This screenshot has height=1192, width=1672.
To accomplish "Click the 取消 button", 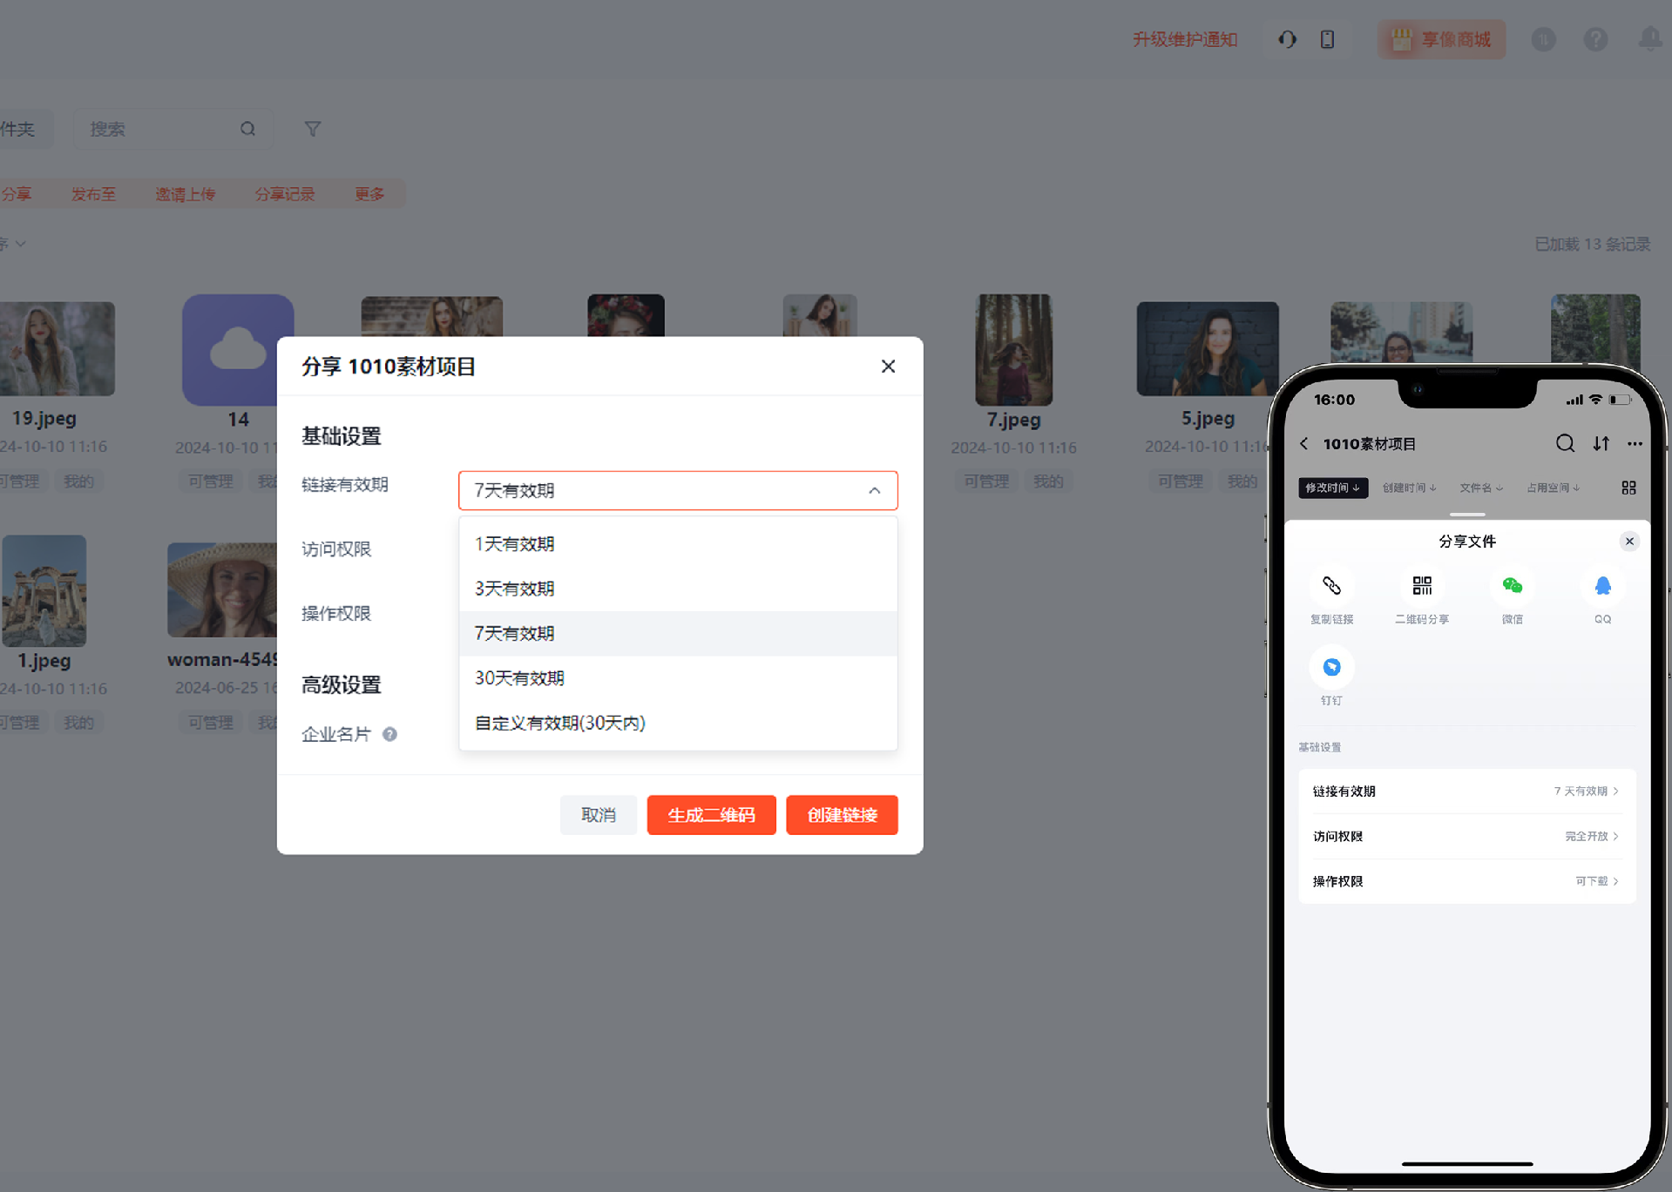I will [x=599, y=815].
